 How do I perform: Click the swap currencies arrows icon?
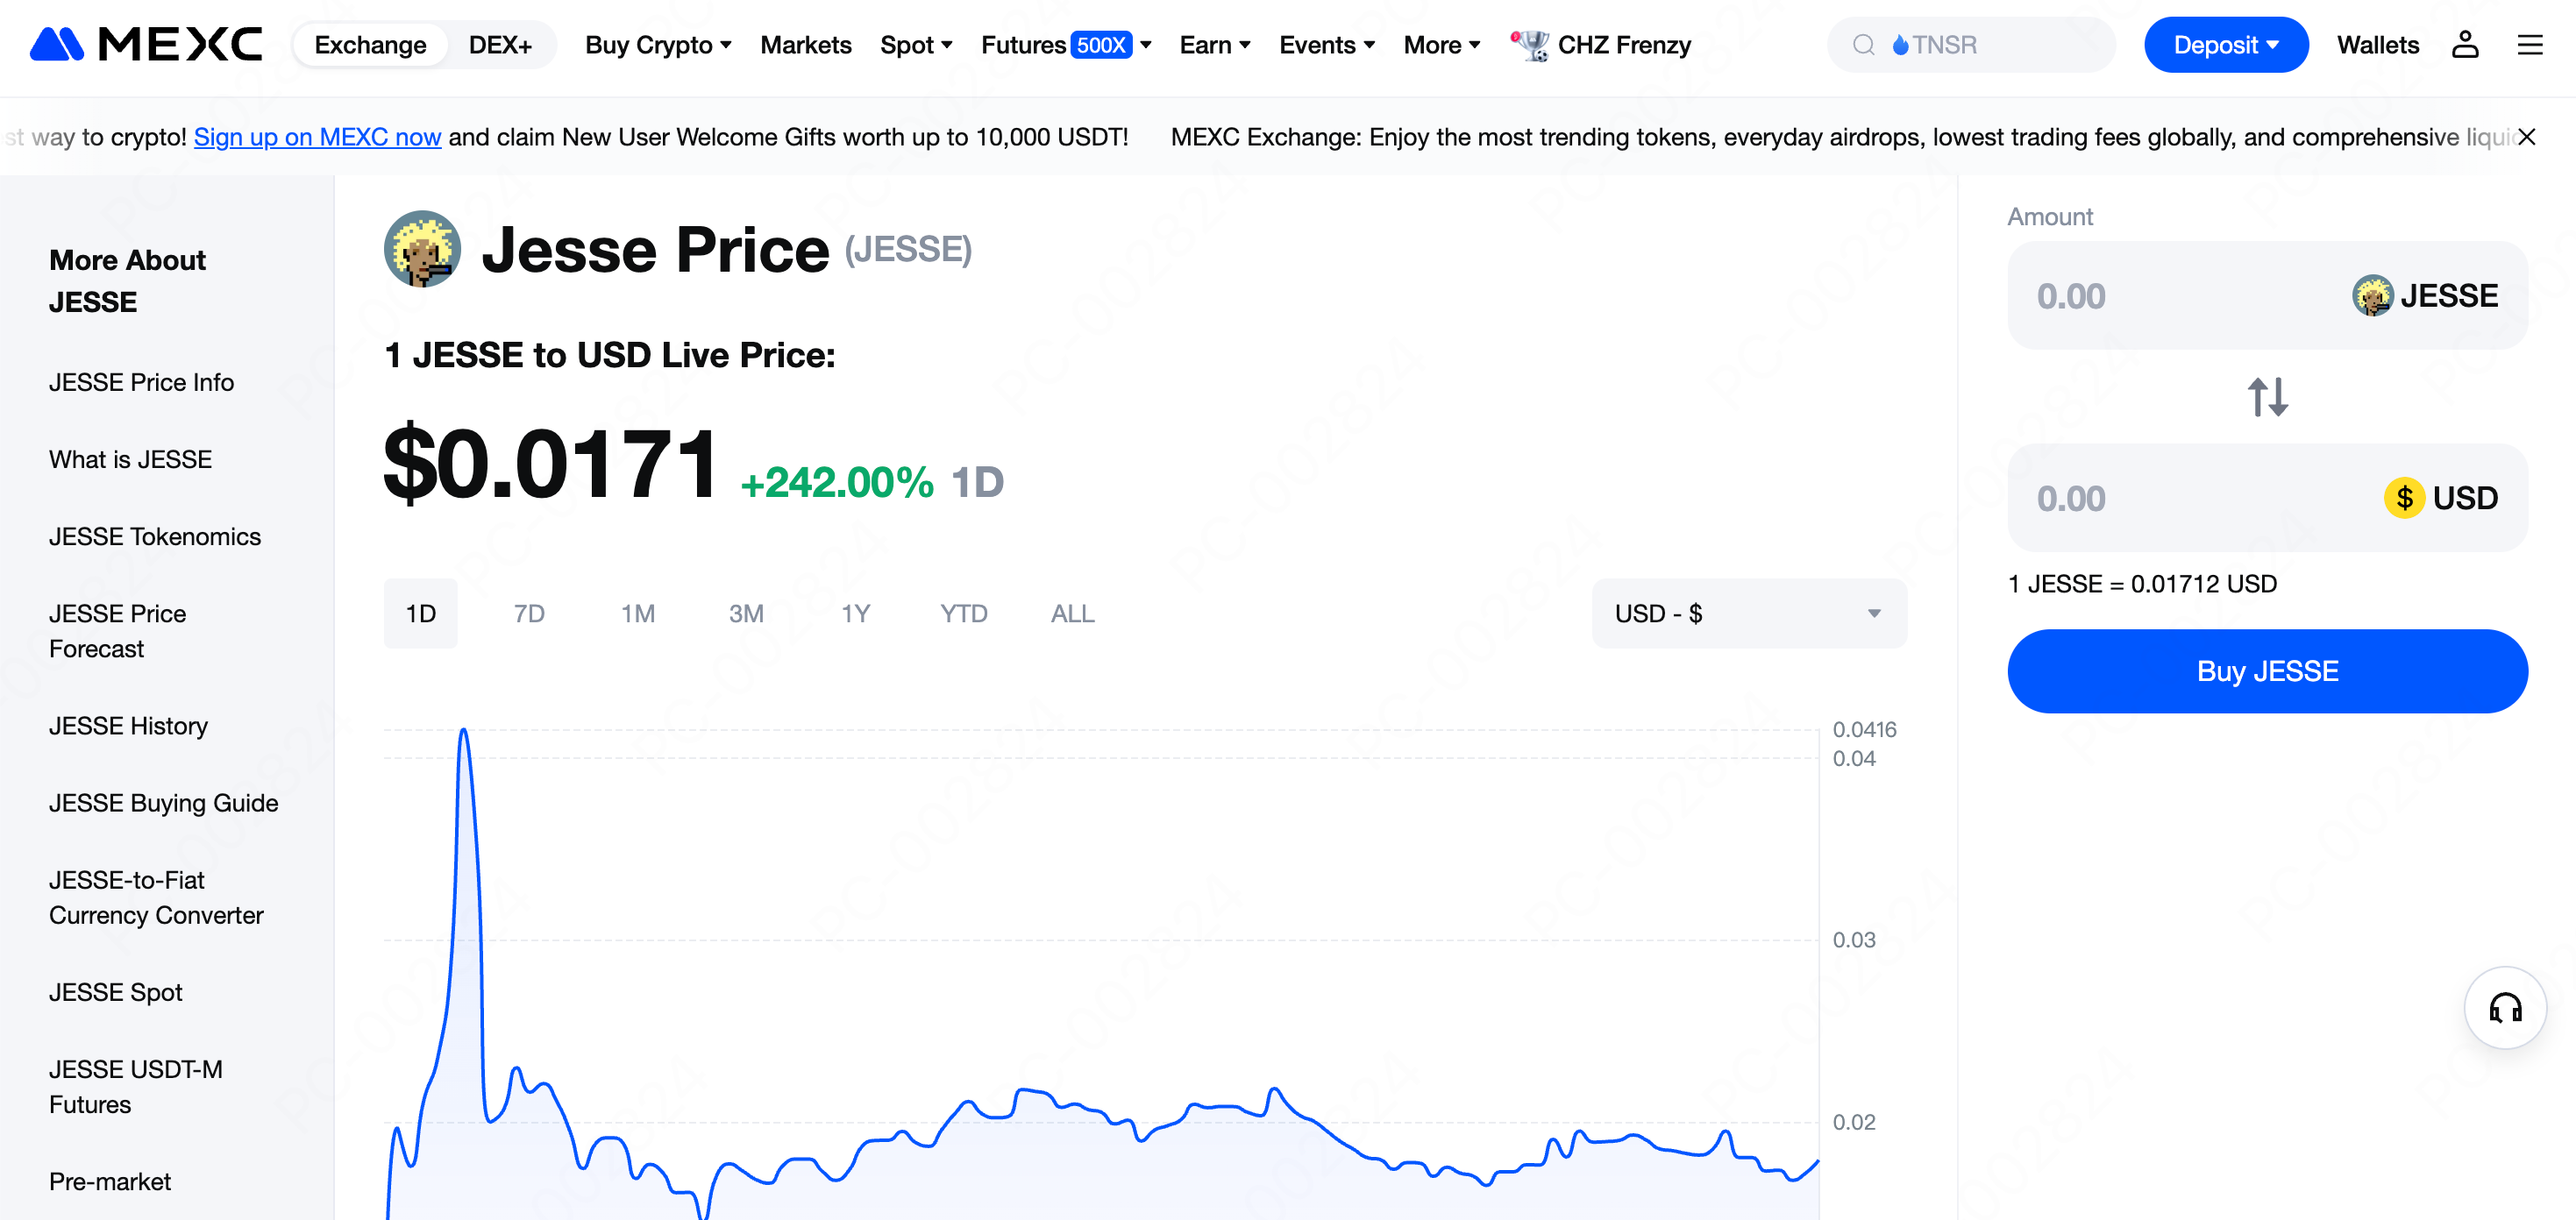2267,397
